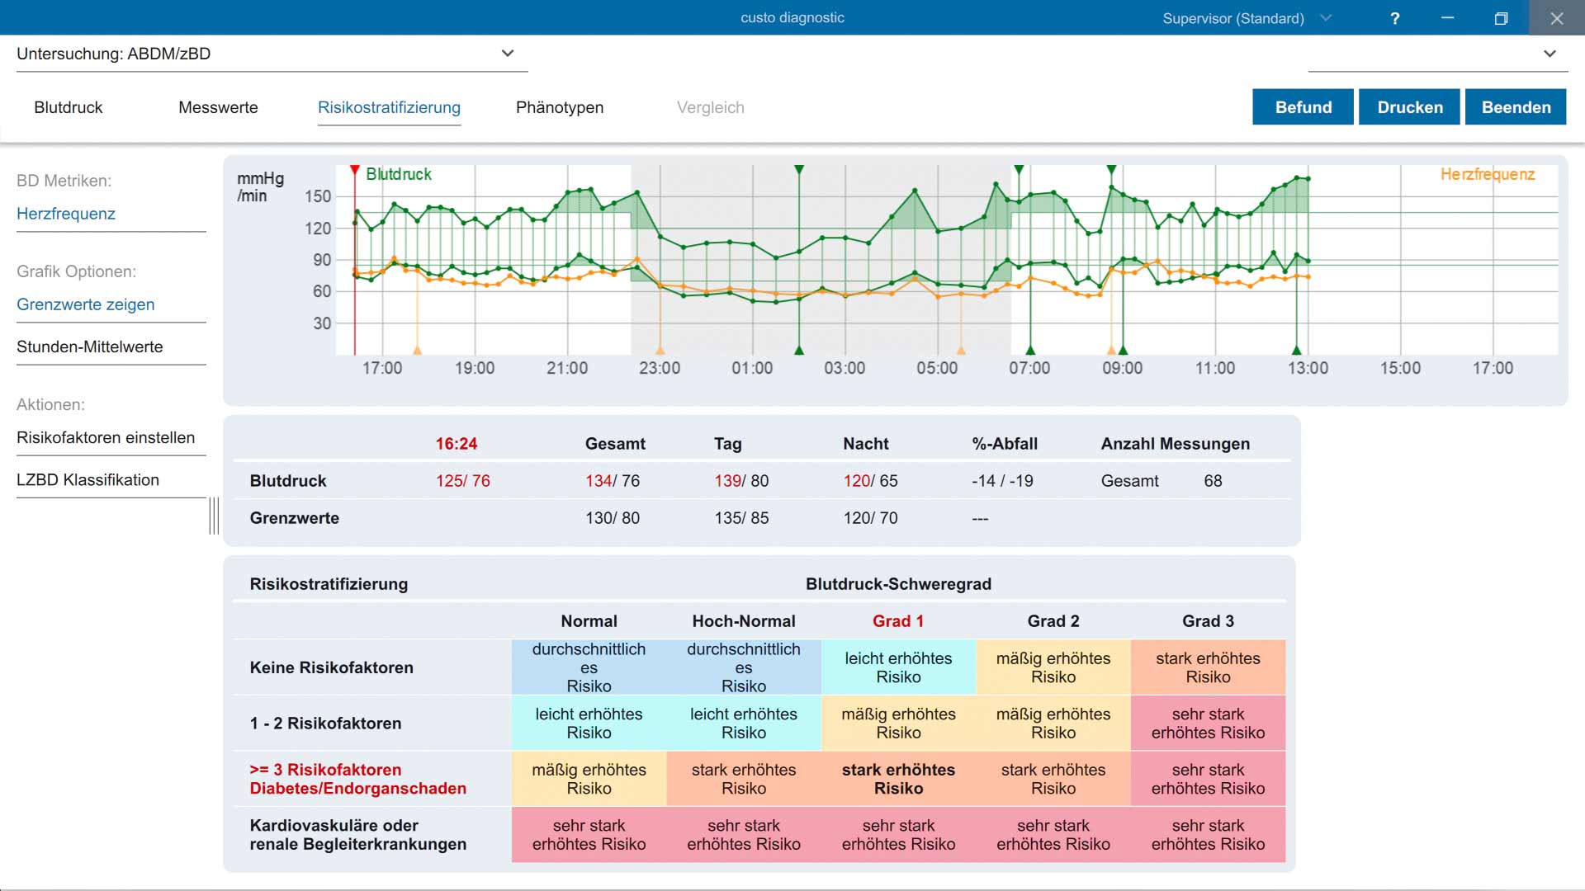Toggle Stunden-Mittelwerte graph option
The height and width of the screenshot is (891, 1585).
click(90, 346)
